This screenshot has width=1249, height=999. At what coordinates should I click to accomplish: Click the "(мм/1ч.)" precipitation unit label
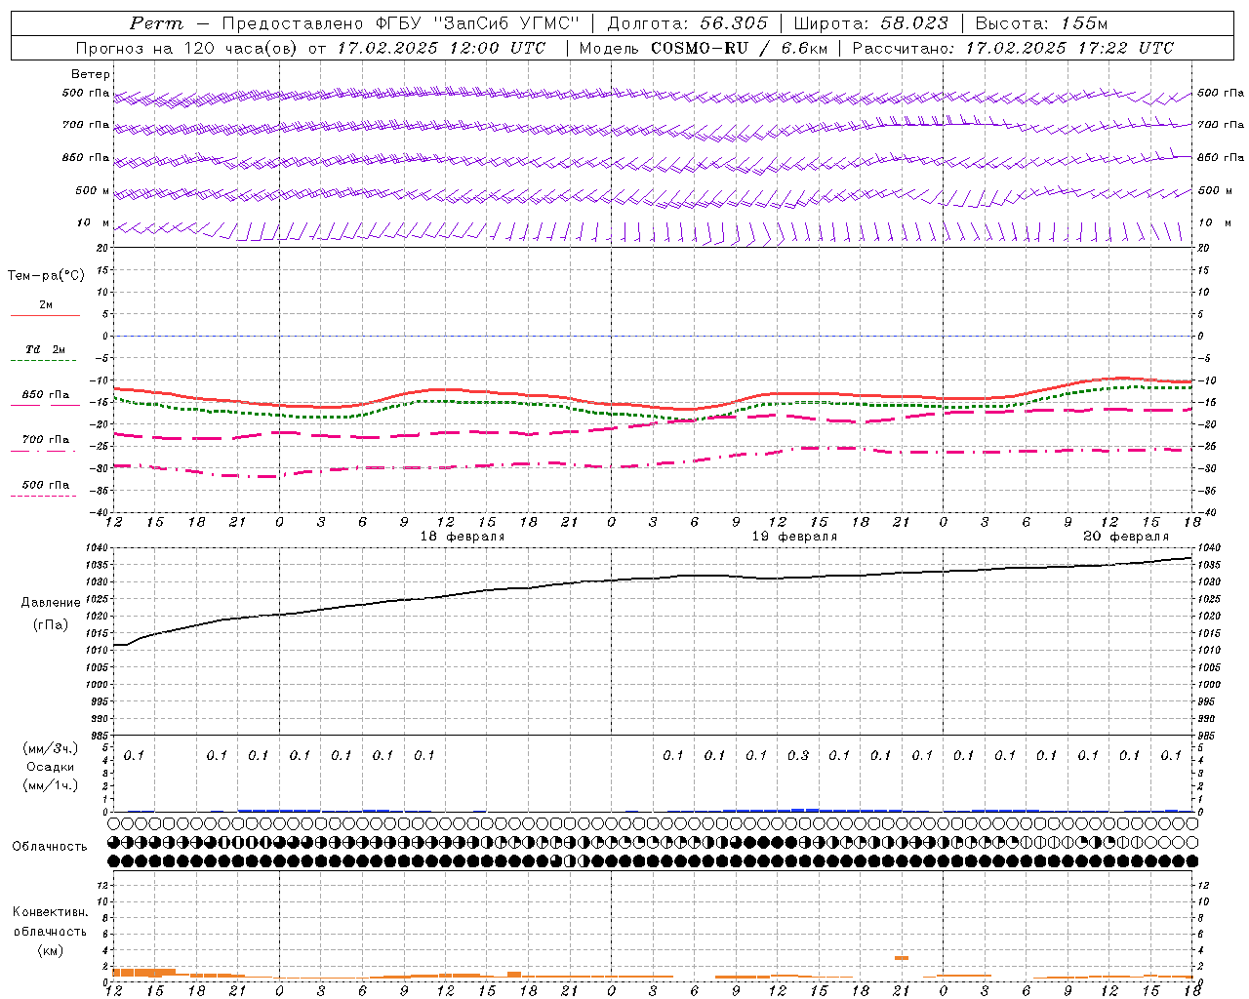51,785
